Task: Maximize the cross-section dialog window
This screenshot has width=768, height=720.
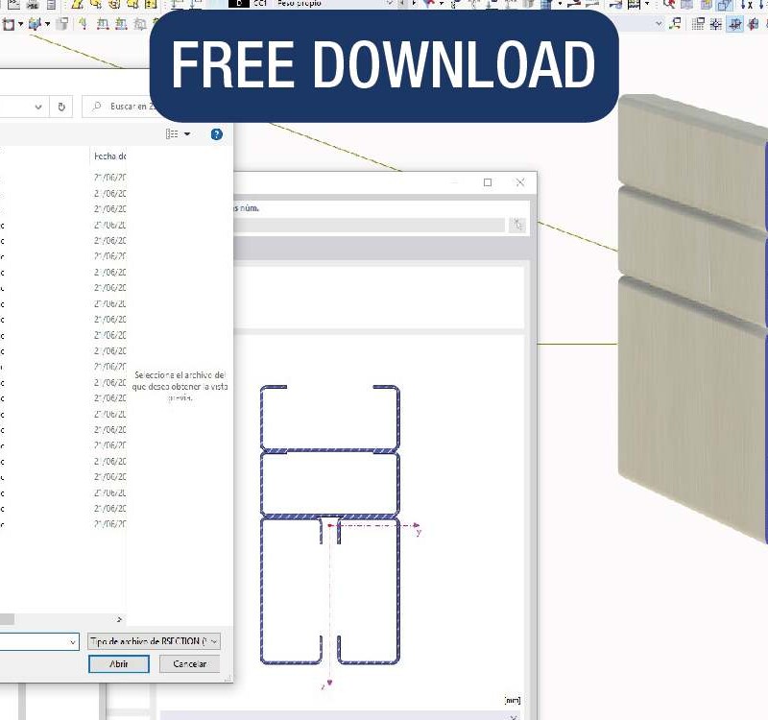Action: click(488, 182)
